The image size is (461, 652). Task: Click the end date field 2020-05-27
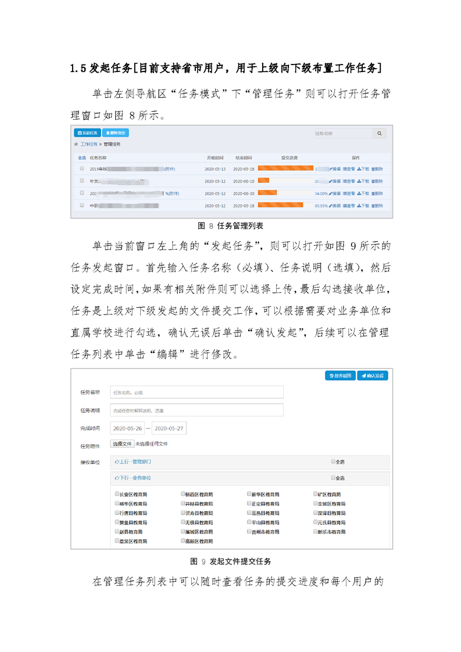point(169,428)
